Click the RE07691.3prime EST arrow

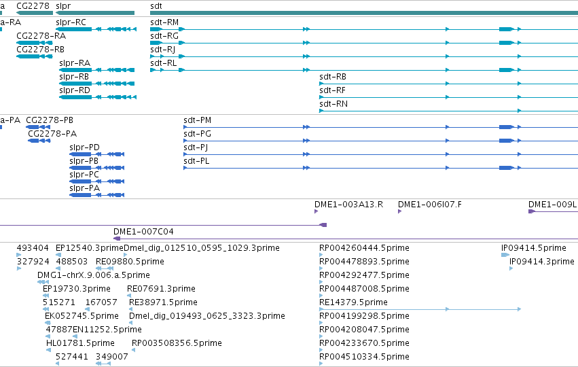tap(129, 296)
